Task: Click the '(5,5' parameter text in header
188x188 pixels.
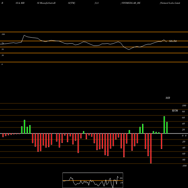Action: click(97, 3)
